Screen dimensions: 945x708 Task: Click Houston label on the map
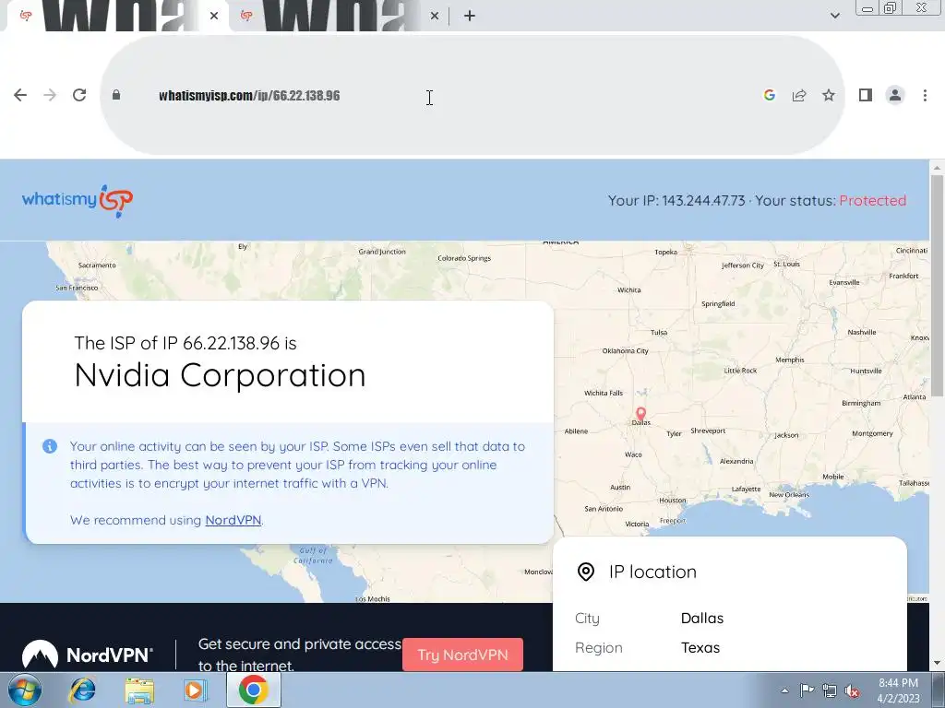click(673, 501)
